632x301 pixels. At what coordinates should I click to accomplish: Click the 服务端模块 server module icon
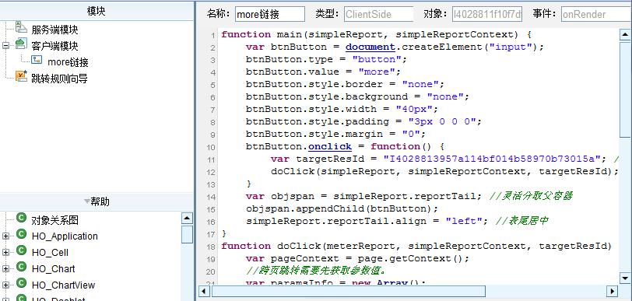[x=21, y=28]
